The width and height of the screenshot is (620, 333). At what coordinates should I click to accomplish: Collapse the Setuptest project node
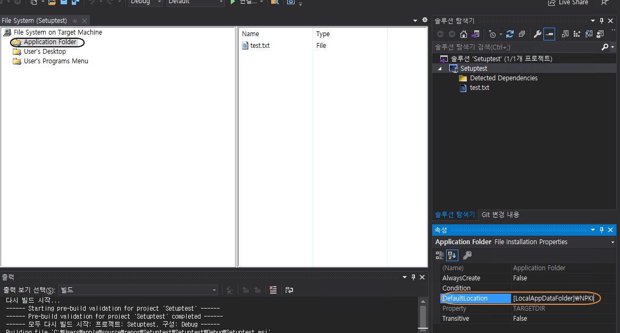click(x=439, y=68)
